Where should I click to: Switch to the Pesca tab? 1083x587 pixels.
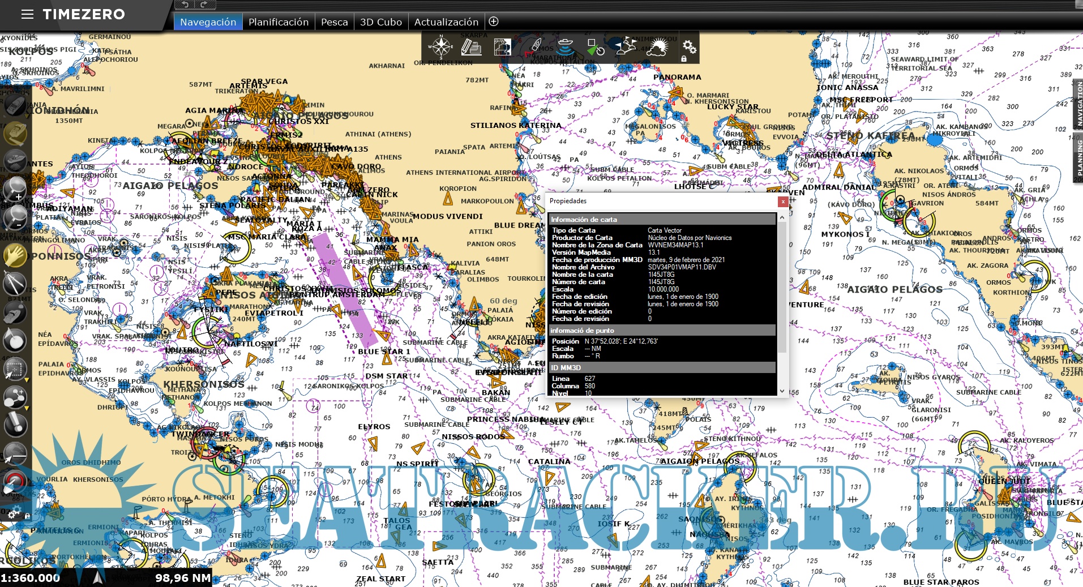334,22
